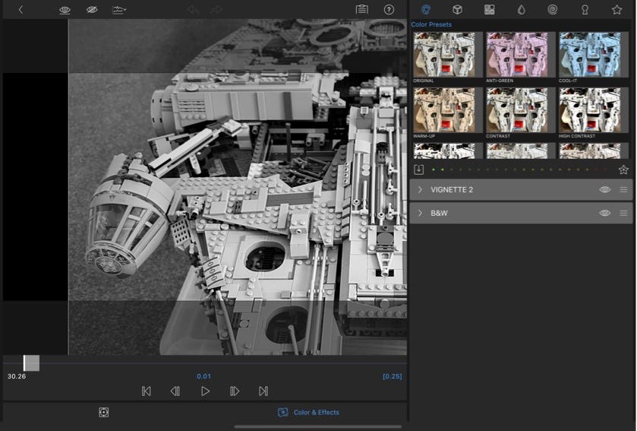This screenshot has width=637, height=431.
Task: Open help with the question mark icon
Action: tap(389, 9)
